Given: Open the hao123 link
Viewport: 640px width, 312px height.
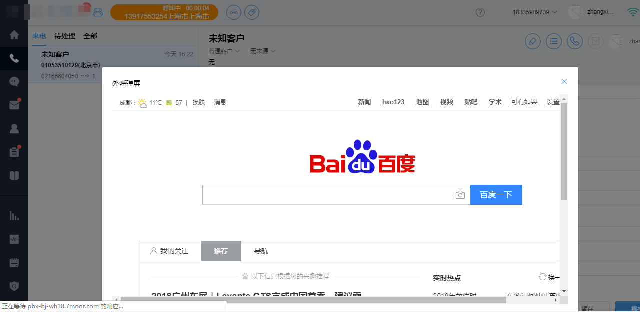Looking at the screenshot, I should coord(393,102).
